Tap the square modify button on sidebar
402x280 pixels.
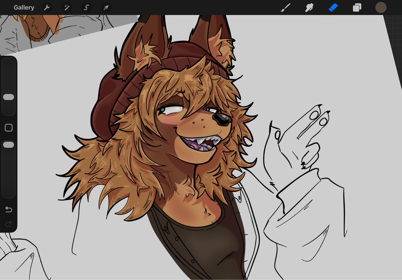9,128
